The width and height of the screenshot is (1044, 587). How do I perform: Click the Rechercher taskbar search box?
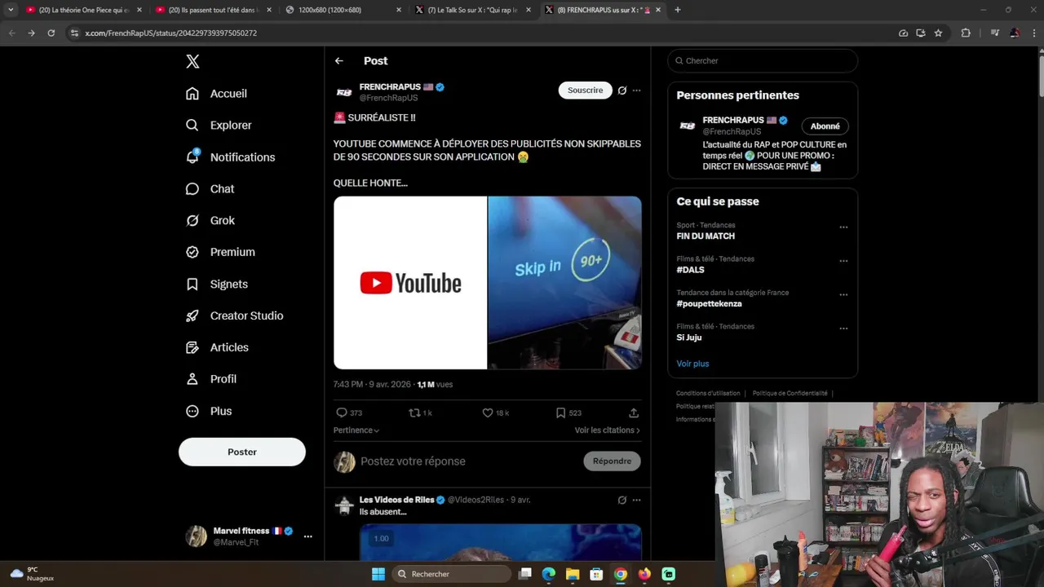coord(452,574)
